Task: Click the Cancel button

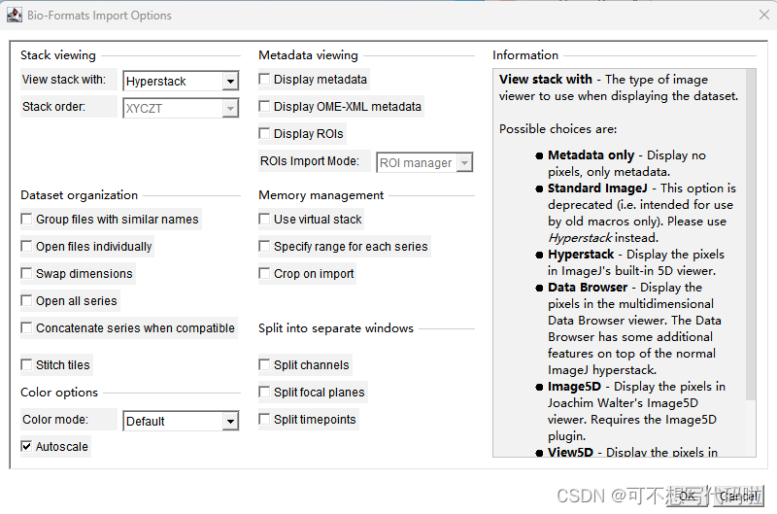Action: coord(738,496)
